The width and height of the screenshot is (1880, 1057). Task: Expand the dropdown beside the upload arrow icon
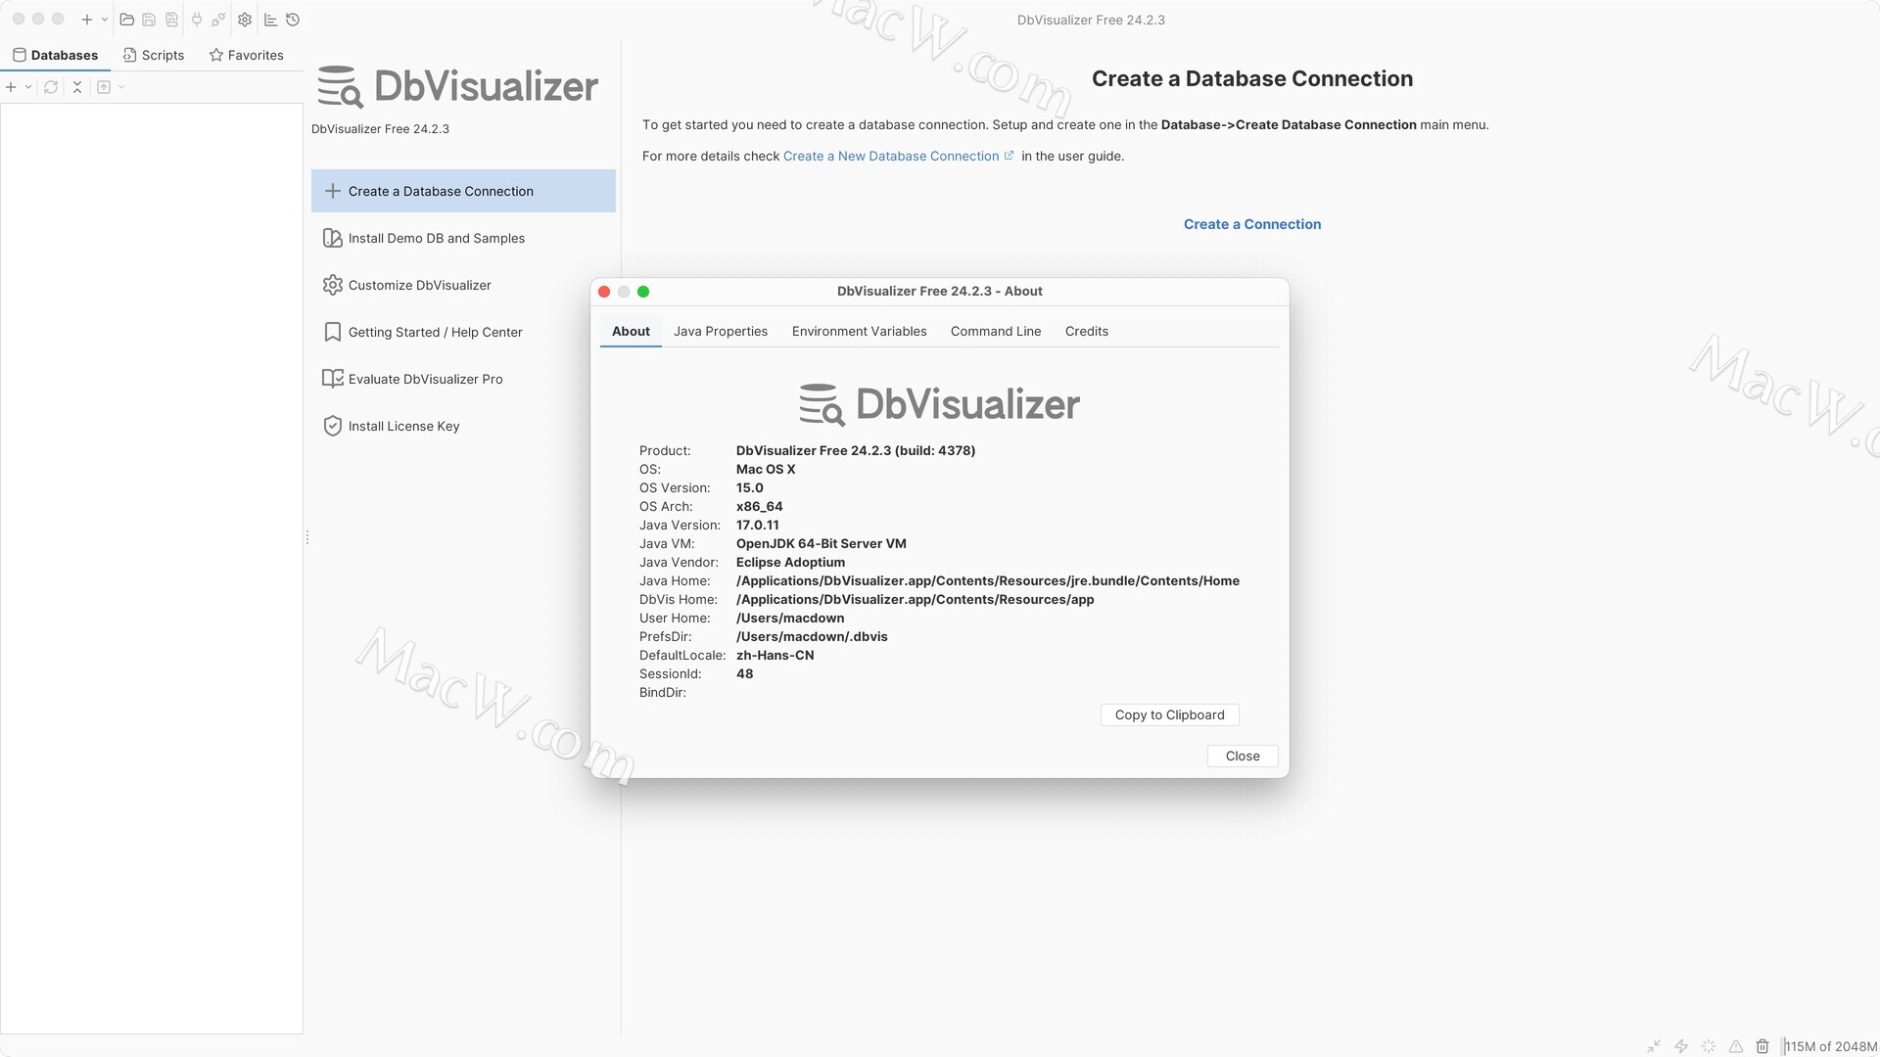pos(121,87)
